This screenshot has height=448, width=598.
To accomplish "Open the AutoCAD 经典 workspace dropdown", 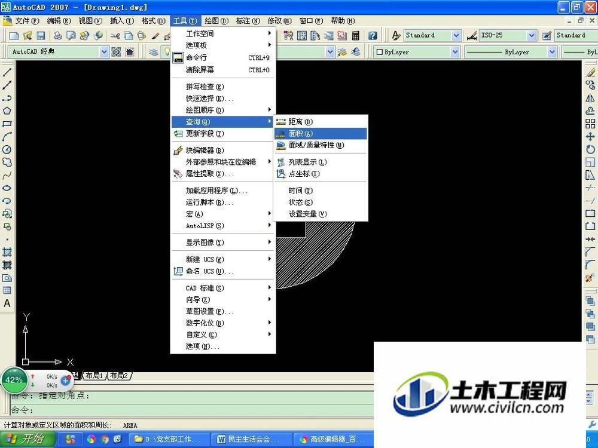I will click(x=104, y=52).
